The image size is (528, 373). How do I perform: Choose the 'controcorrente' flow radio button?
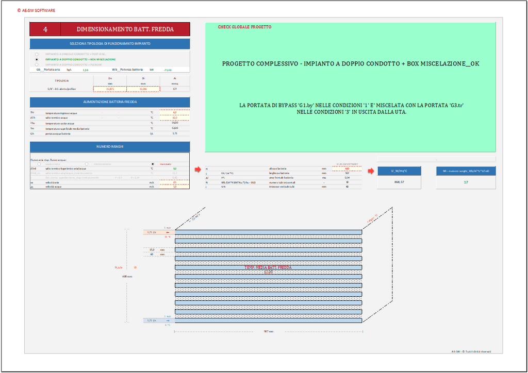click(x=86, y=164)
